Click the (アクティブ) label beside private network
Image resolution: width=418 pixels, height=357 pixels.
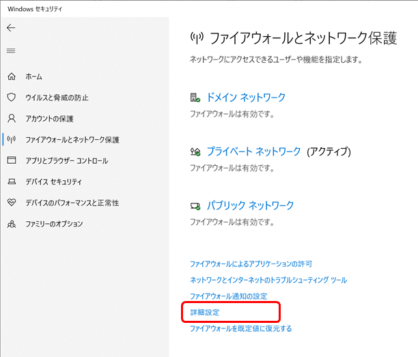pyautogui.click(x=329, y=152)
